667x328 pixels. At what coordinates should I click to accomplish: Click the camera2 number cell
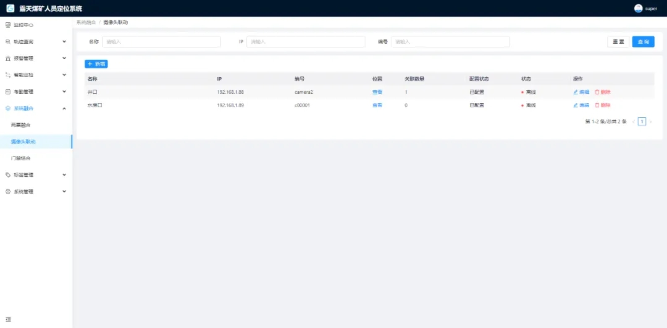[304, 92]
